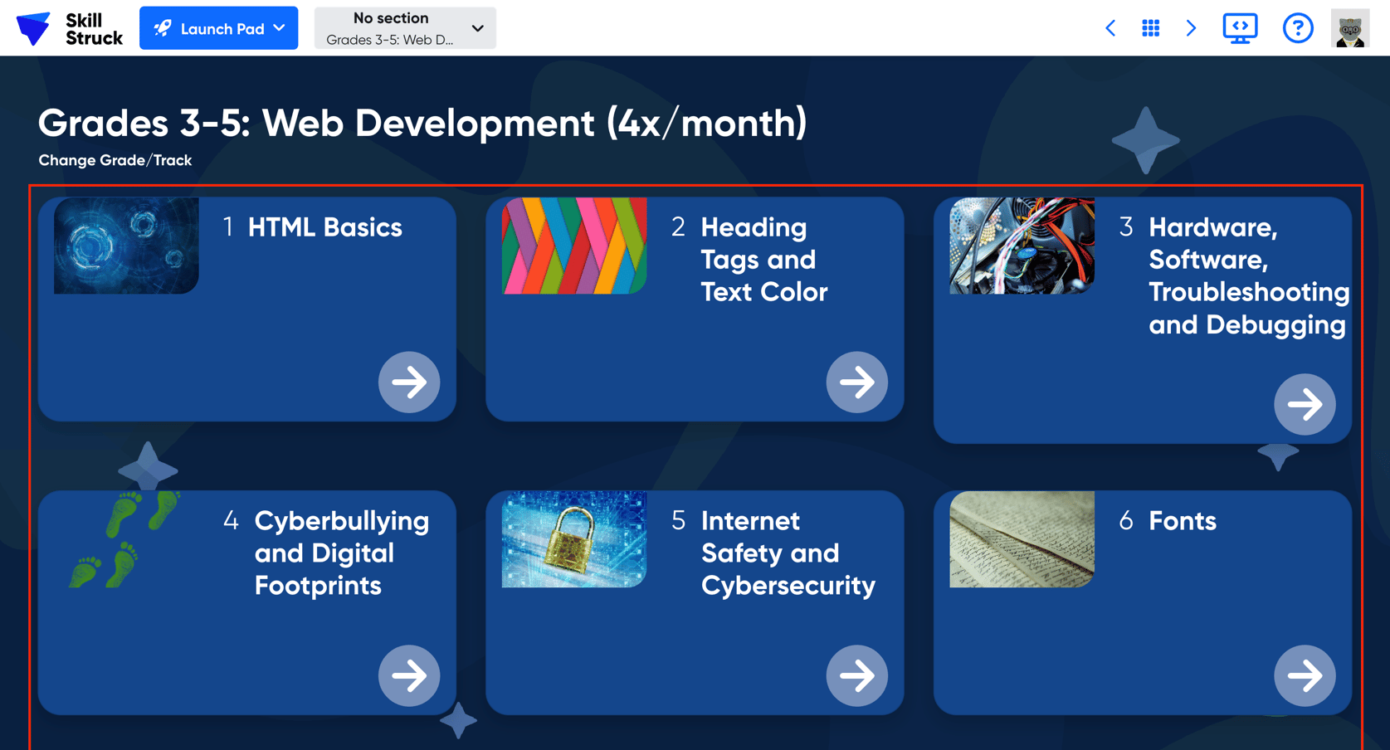Select the Heading Tags and Text Color title
The width and height of the screenshot is (1390, 750).
click(763, 260)
